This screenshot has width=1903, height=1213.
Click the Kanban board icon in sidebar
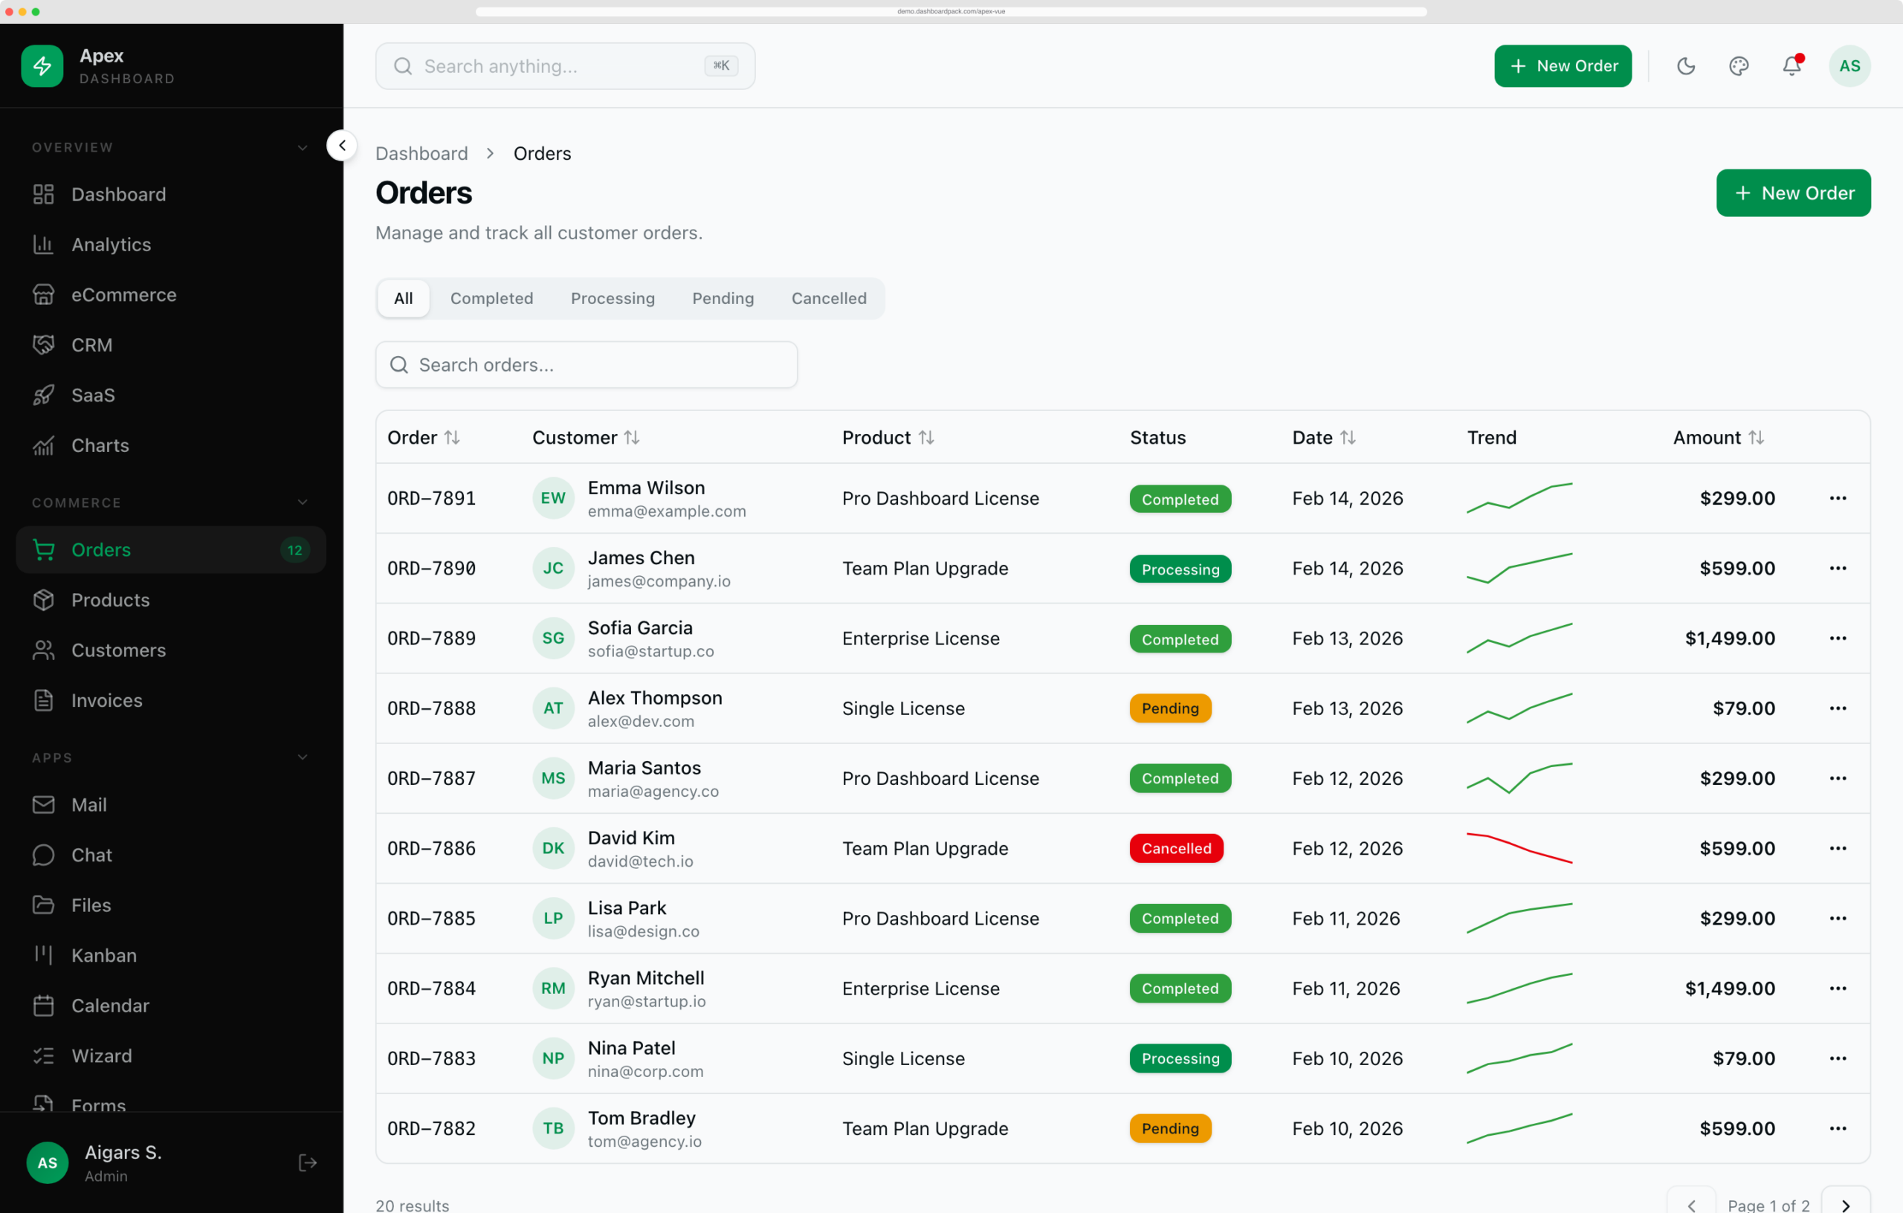tap(43, 955)
